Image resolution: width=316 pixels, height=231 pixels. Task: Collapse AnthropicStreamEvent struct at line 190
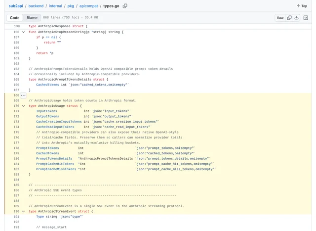24,211
